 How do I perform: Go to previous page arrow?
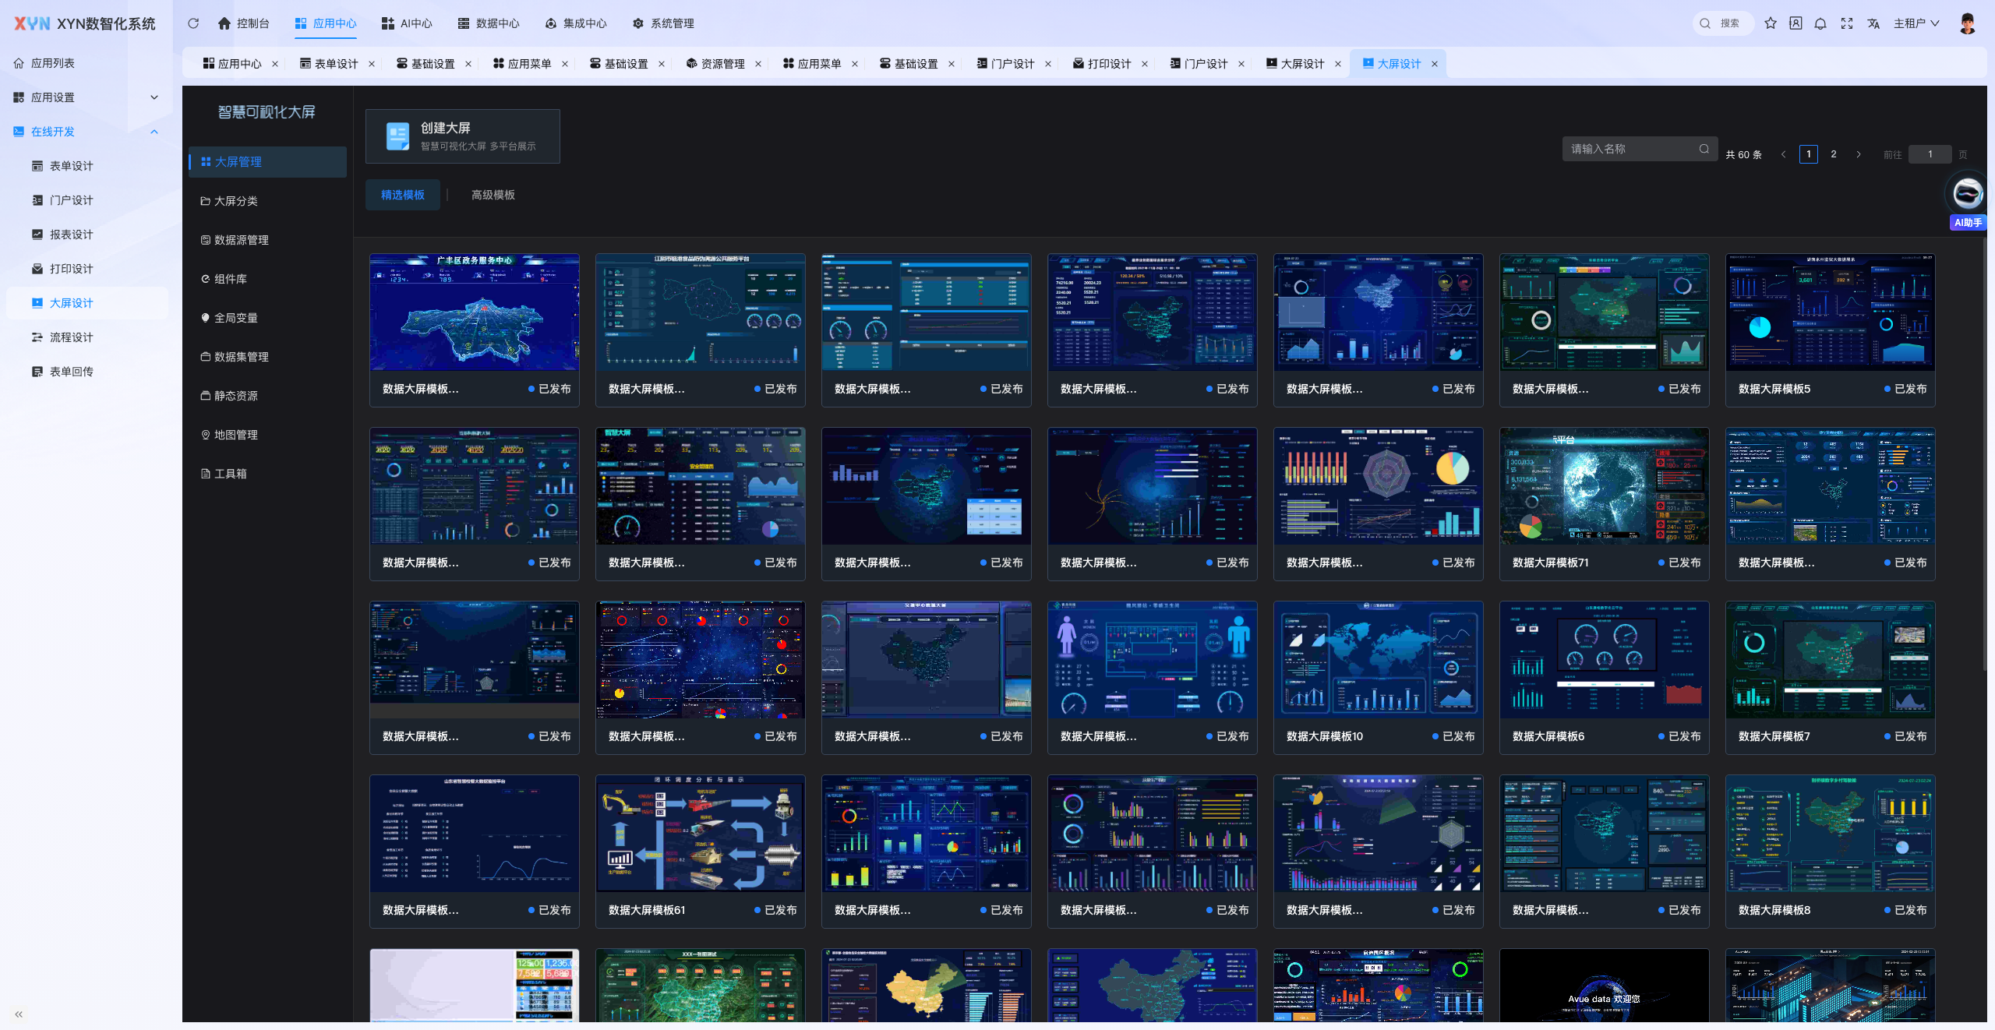(x=1784, y=154)
